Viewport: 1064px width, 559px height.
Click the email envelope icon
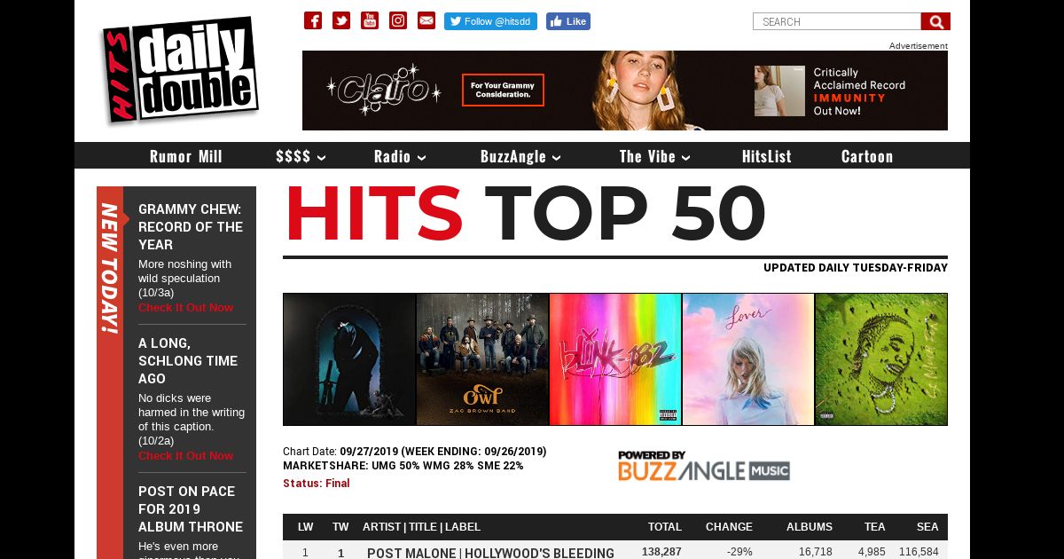[x=426, y=20]
